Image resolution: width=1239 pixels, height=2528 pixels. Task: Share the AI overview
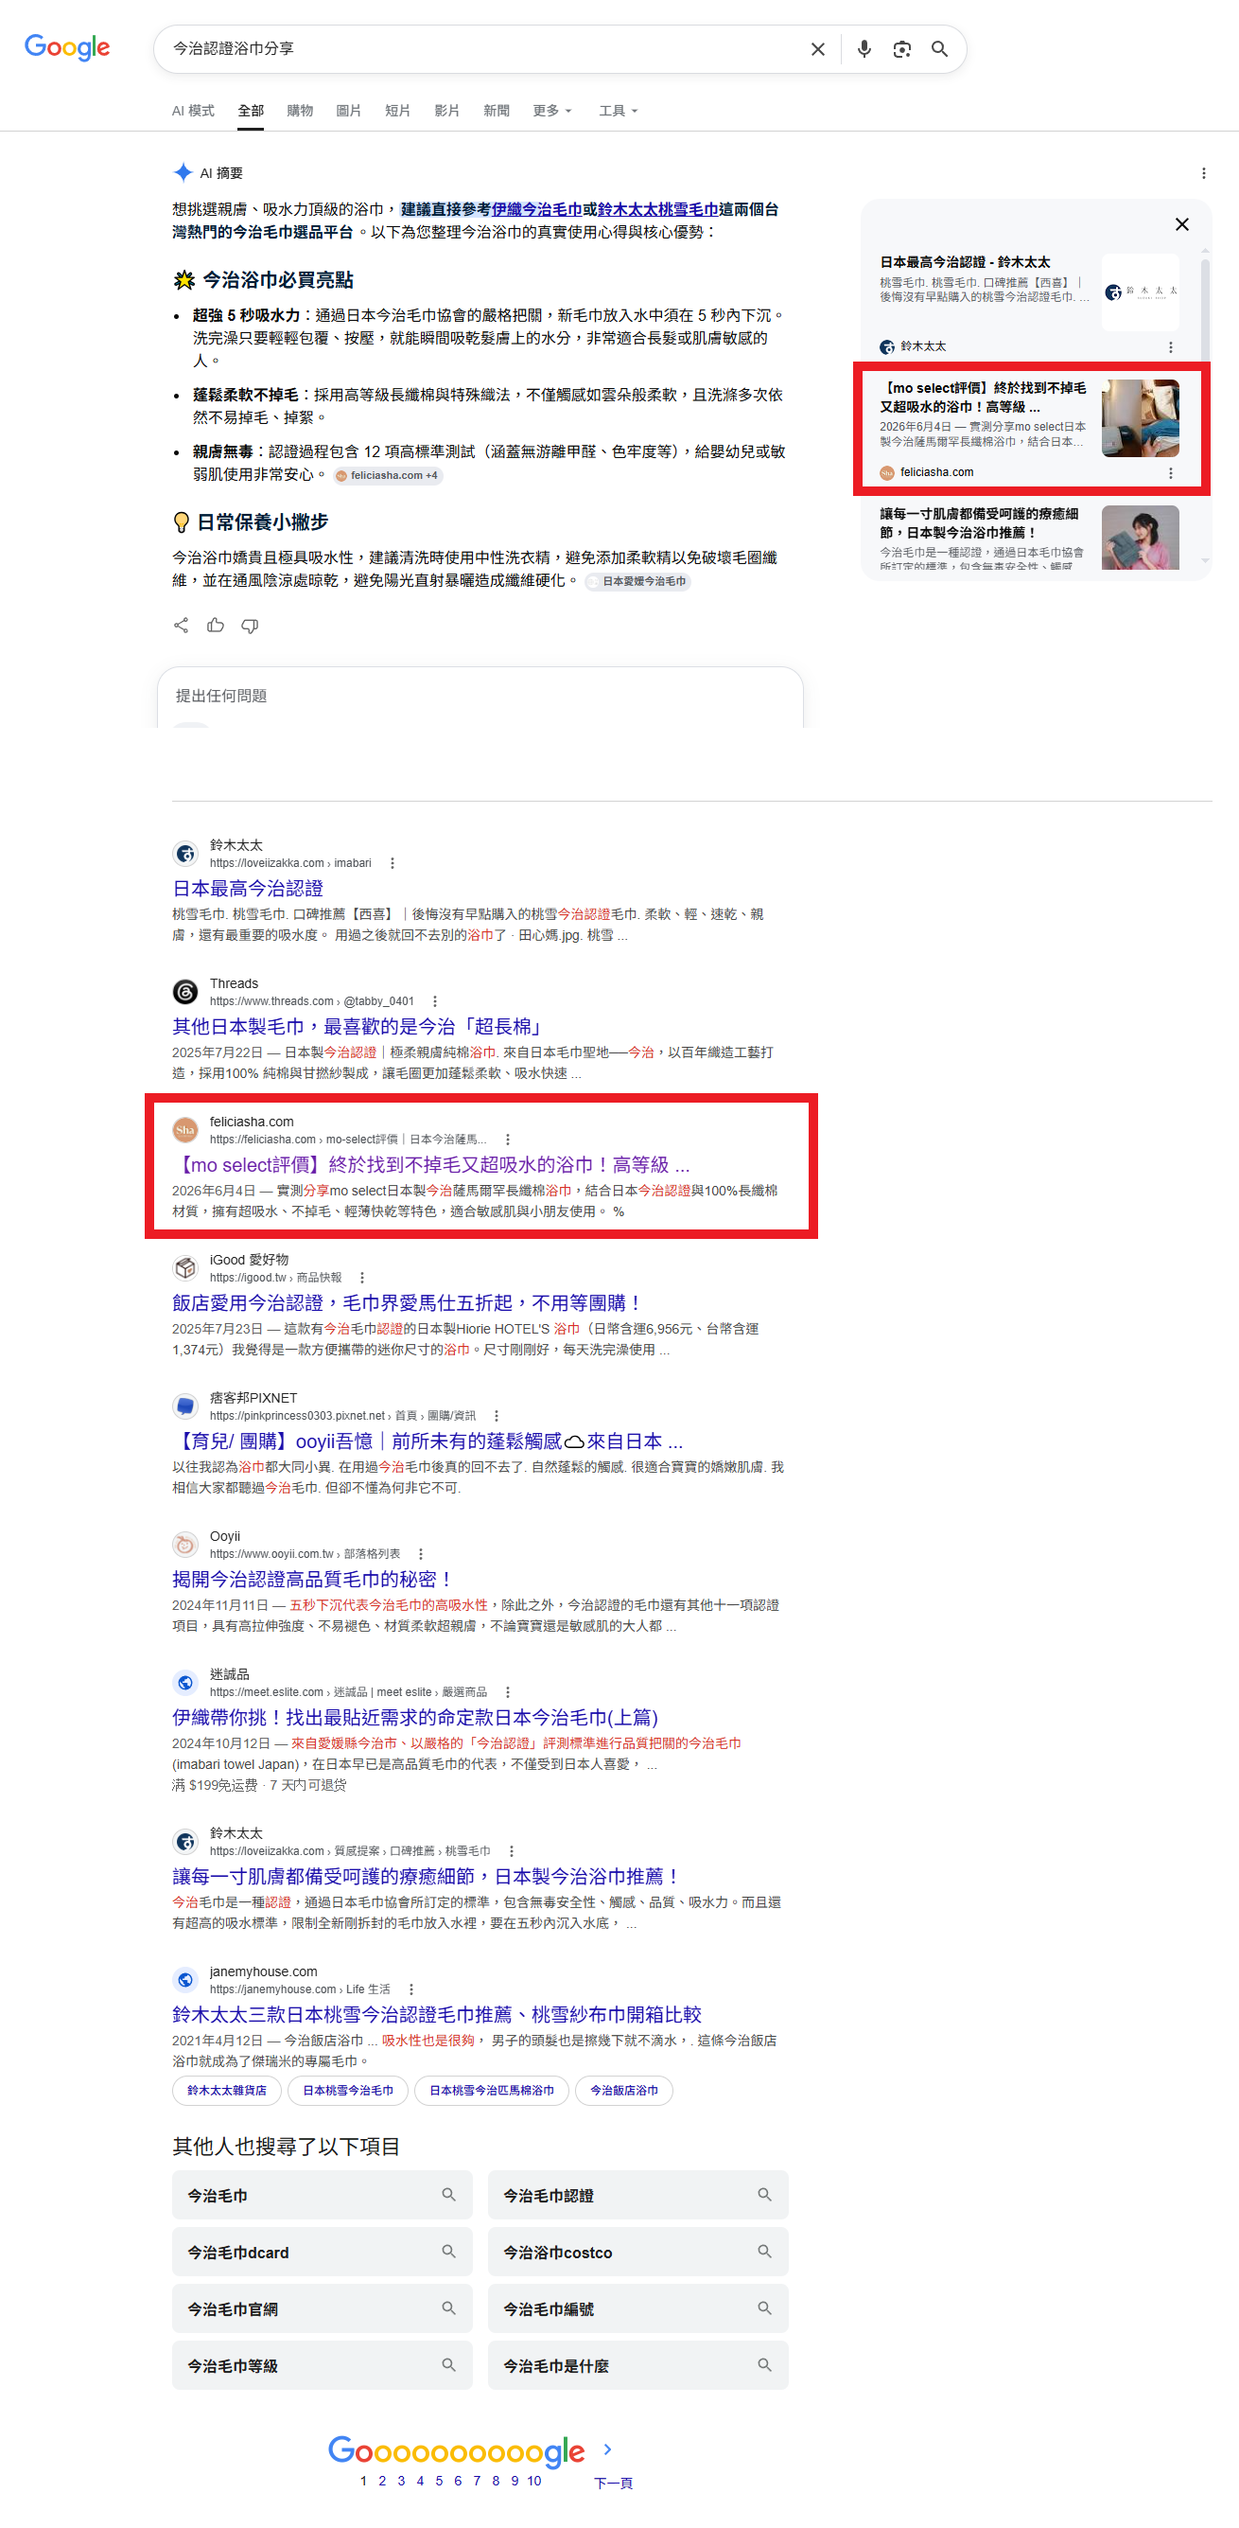coord(181,625)
